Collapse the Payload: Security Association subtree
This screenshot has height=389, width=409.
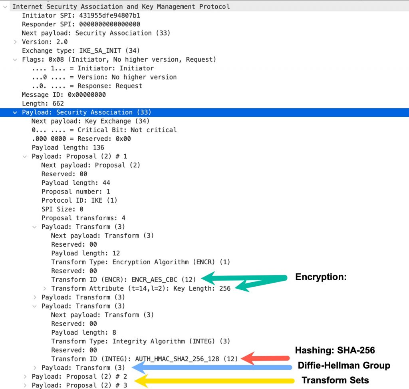click(15, 112)
